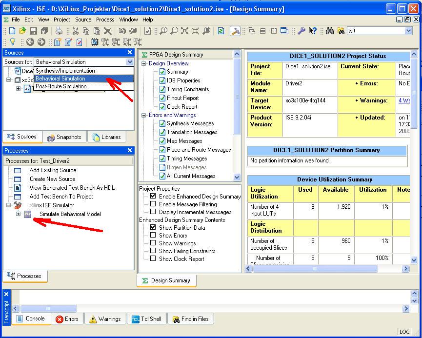Click the Design Summary horizontal scrollbar thumb
This screenshot has height=338, width=422.
pos(316,268)
